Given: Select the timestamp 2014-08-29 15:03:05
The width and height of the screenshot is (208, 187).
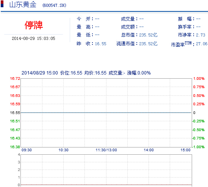Looking at the screenshot, I should [x=33, y=38].
